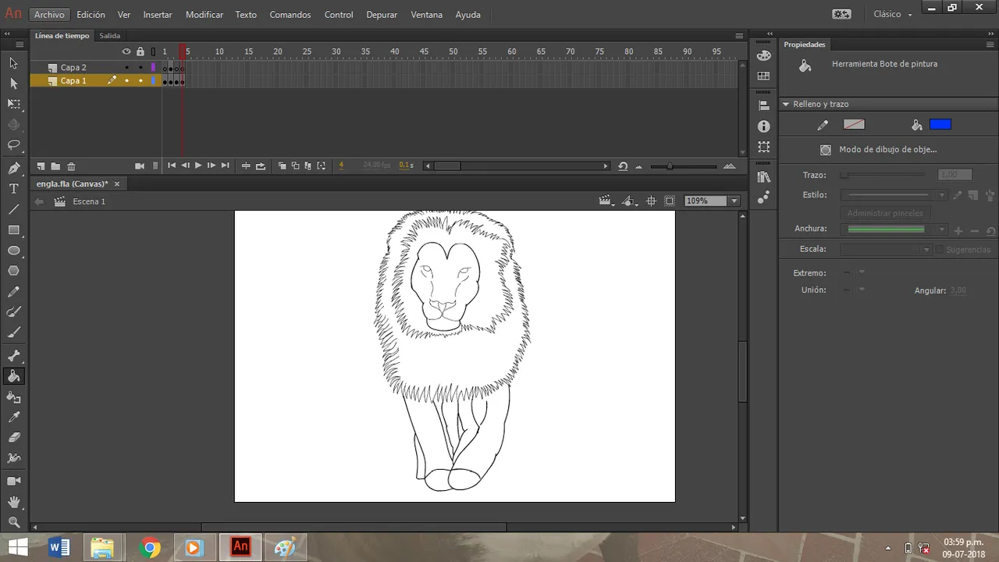999x562 pixels.
Task: Select the Bone tool
Action: (13, 356)
